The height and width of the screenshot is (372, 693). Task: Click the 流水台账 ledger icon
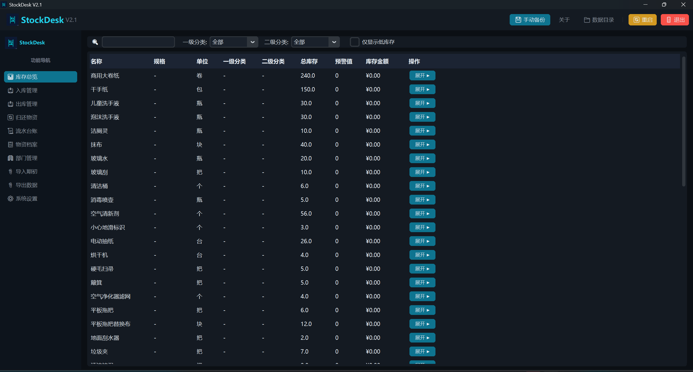[x=11, y=131]
